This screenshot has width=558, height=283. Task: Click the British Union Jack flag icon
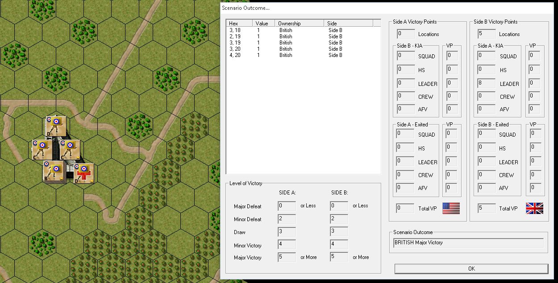click(x=534, y=208)
